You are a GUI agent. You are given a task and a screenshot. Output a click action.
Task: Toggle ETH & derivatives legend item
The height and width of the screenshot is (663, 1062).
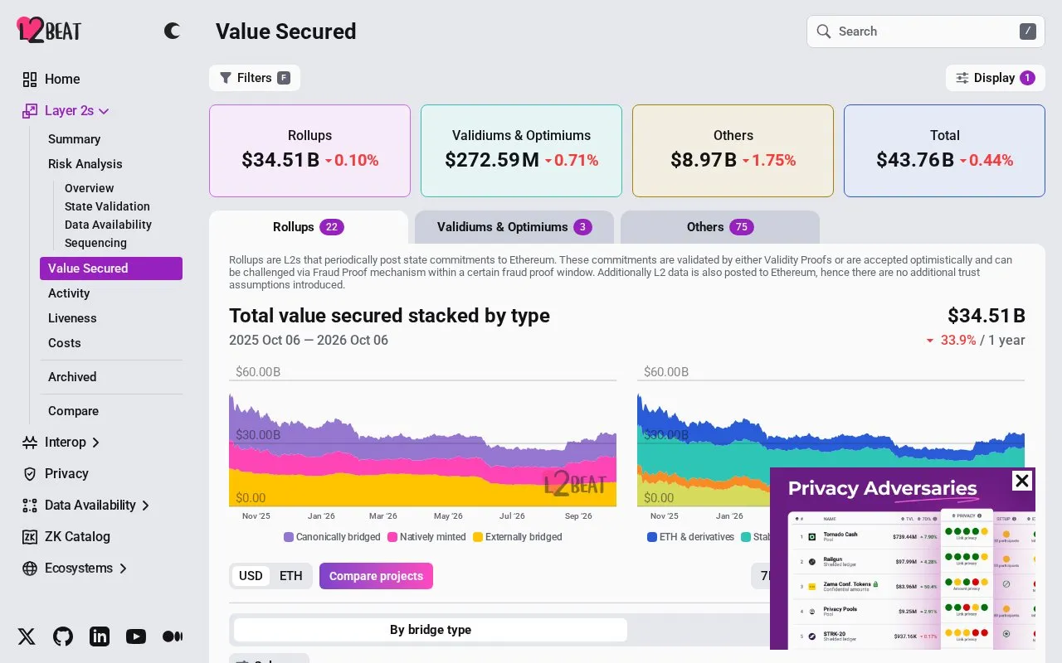point(690,537)
